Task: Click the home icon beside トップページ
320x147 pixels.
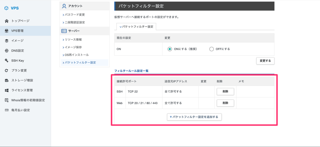Action: point(7,21)
